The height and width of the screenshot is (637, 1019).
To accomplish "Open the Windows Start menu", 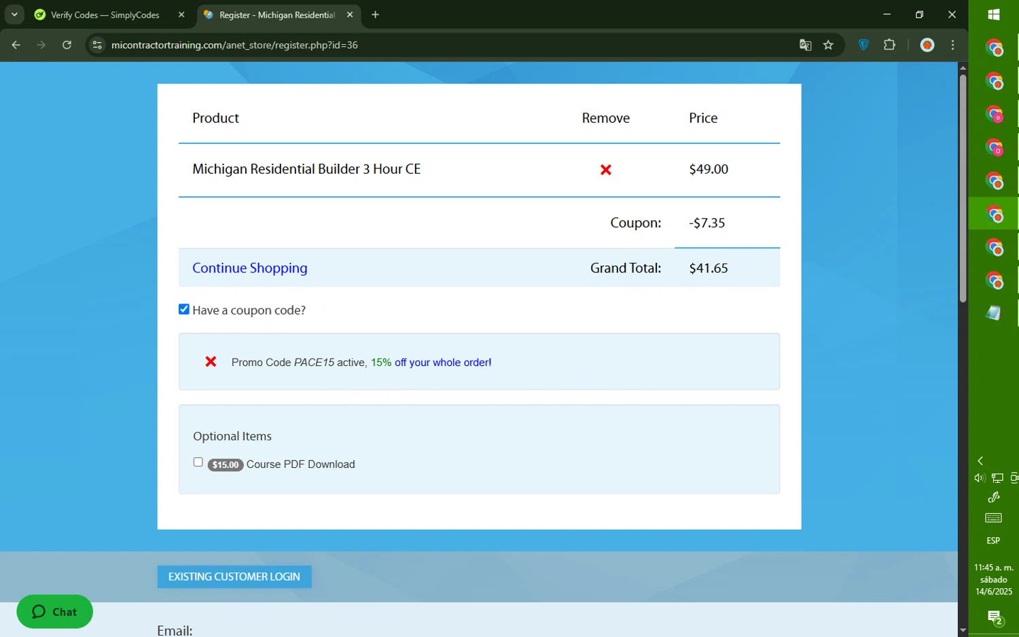I will coord(993,14).
